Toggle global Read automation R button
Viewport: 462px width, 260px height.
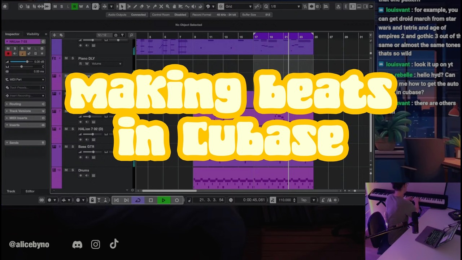point(74,6)
